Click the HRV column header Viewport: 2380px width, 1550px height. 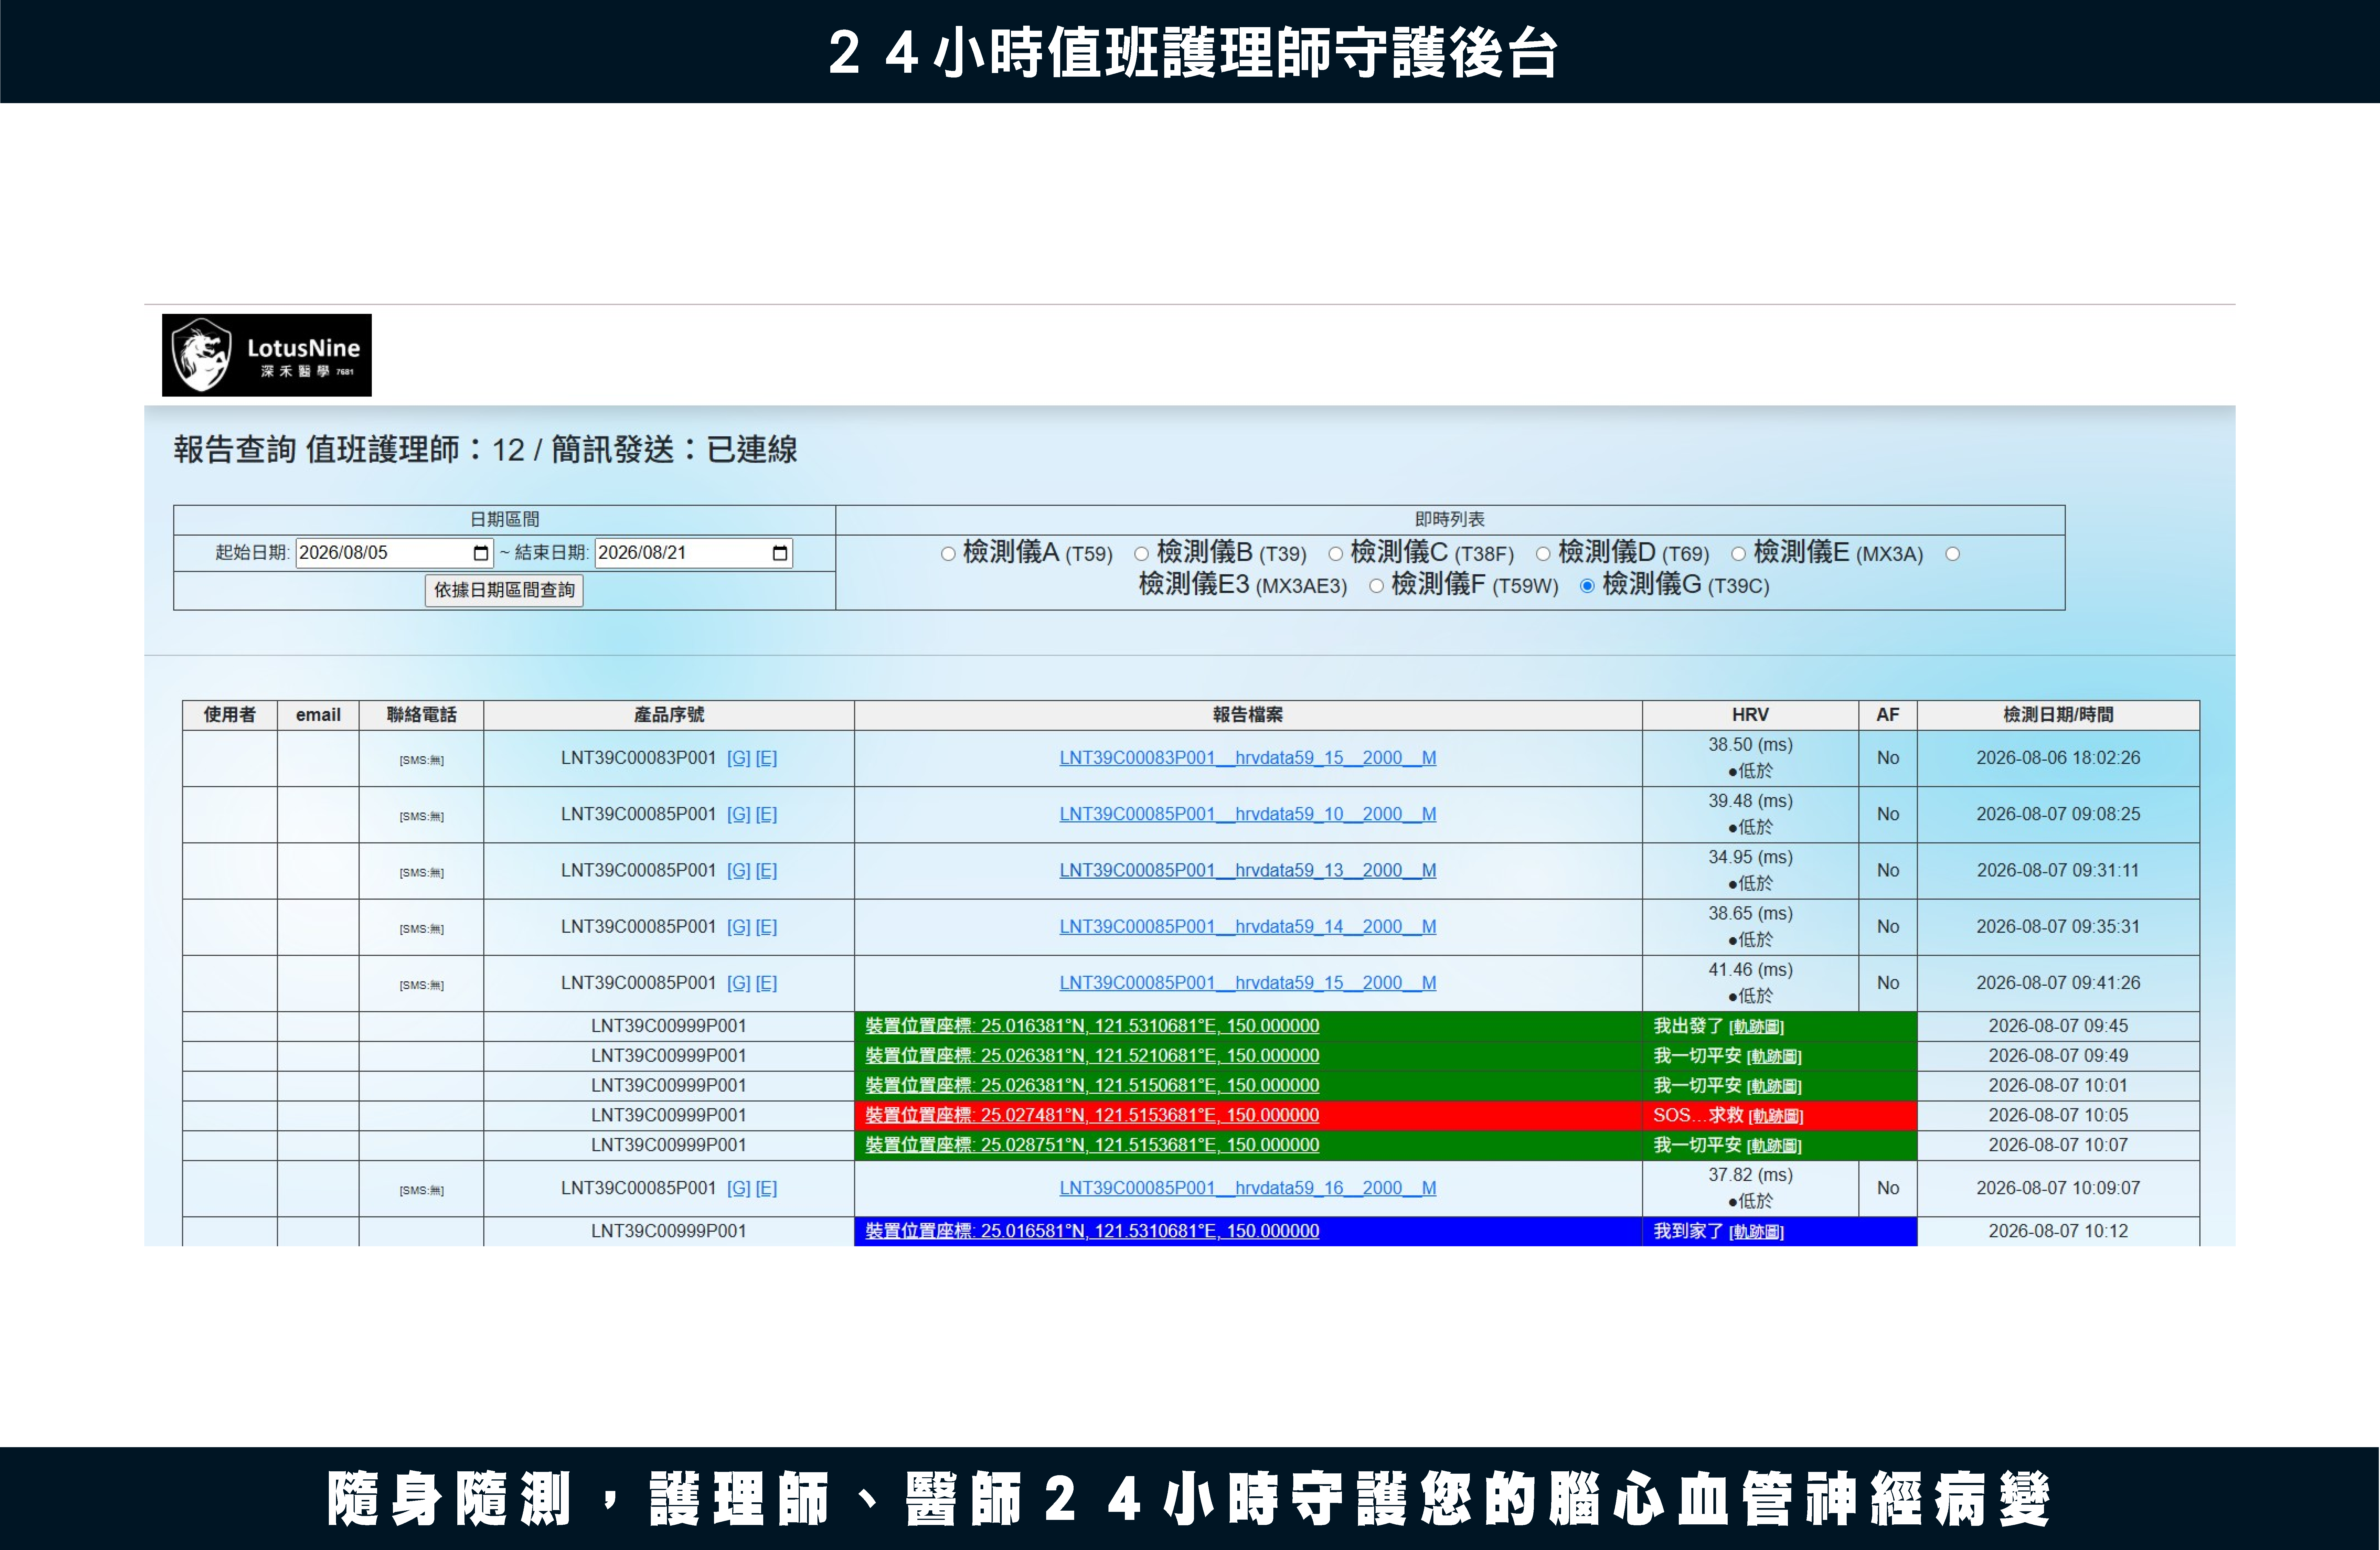pos(1750,715)
